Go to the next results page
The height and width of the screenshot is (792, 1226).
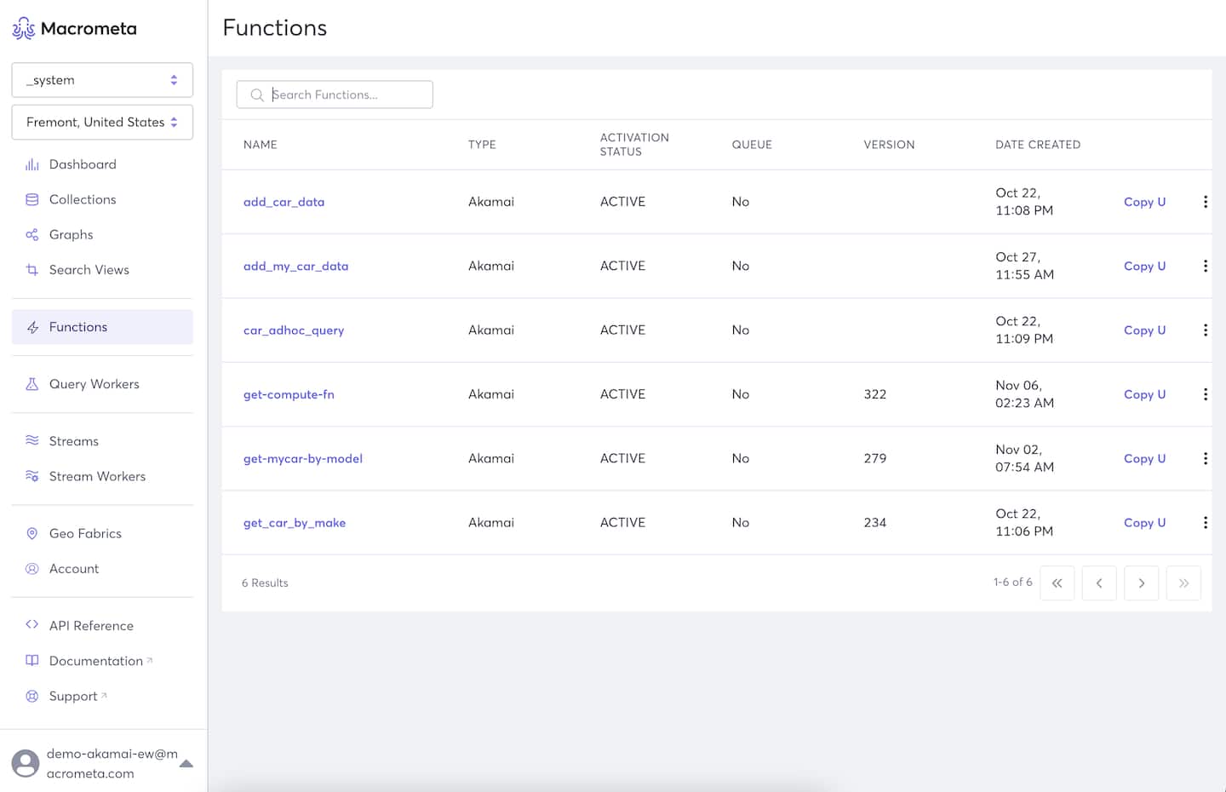coord(1141,583)
